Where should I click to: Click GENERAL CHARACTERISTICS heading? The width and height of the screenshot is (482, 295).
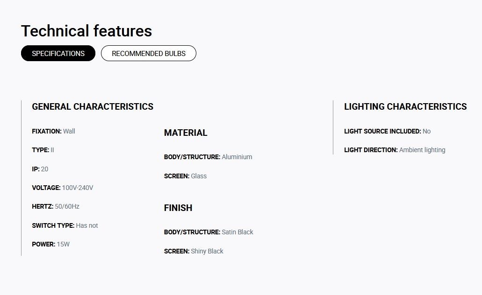(x=93, y=106)
